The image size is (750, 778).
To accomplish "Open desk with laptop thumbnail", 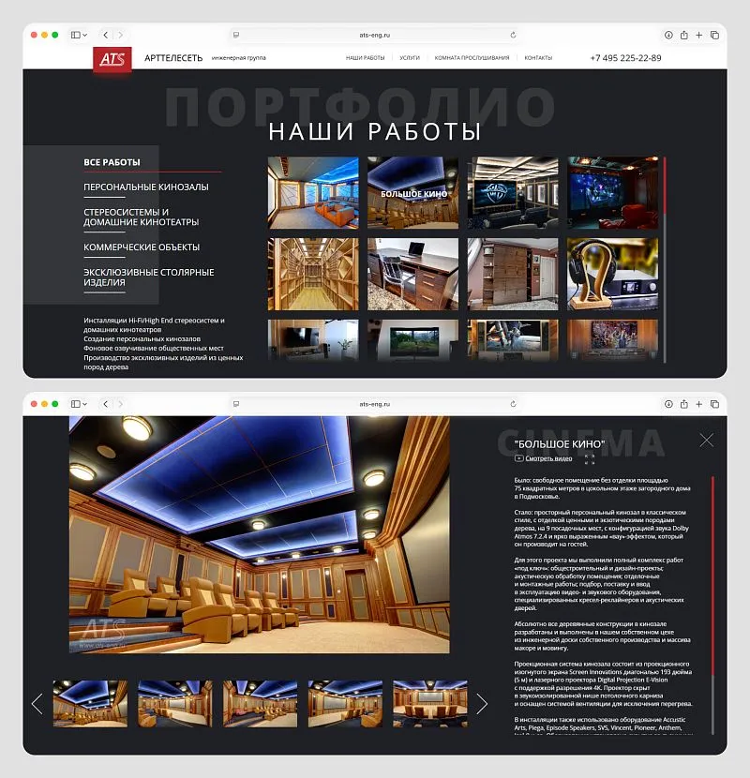I will (x=413, y=274).
